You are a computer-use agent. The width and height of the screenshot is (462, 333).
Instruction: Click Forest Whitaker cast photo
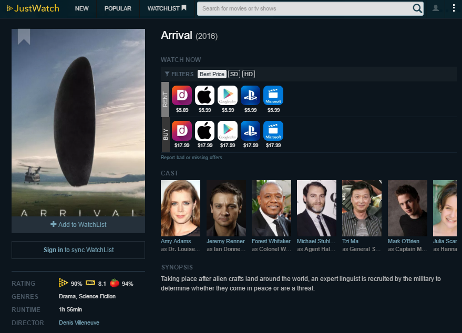click(271, 208)
